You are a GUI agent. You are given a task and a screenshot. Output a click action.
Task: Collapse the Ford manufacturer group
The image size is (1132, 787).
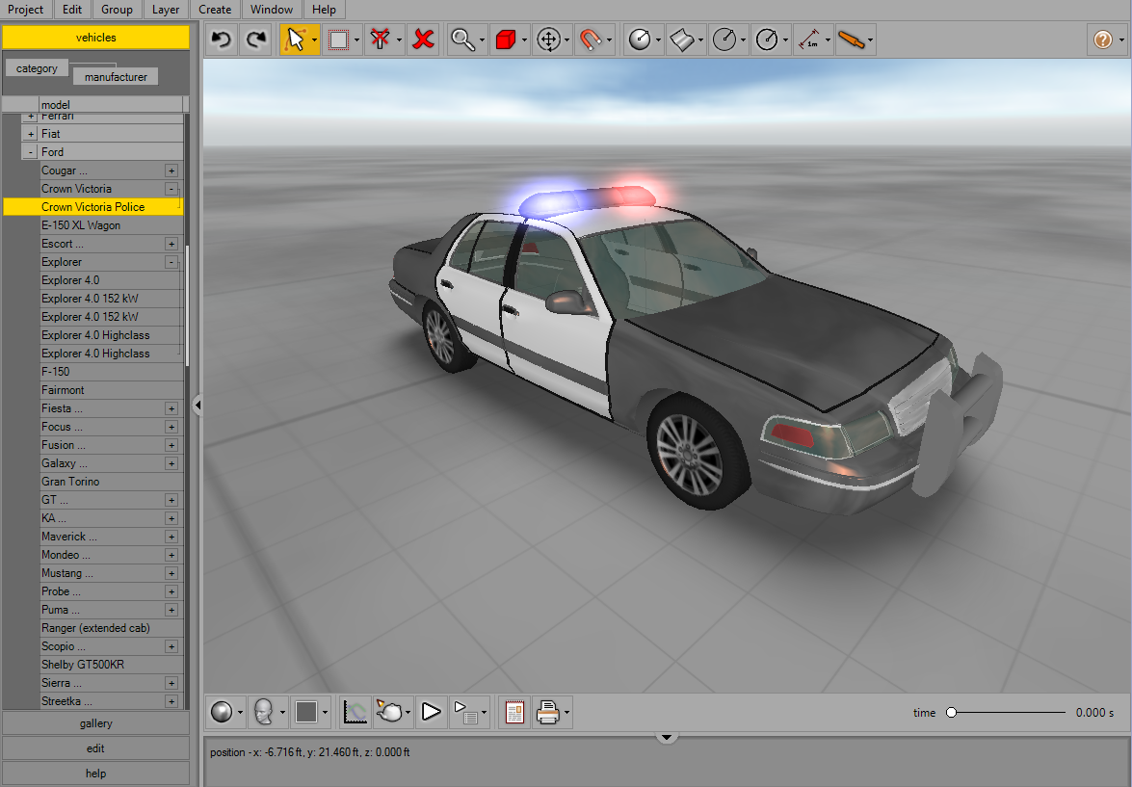click(x=30, y=151)
